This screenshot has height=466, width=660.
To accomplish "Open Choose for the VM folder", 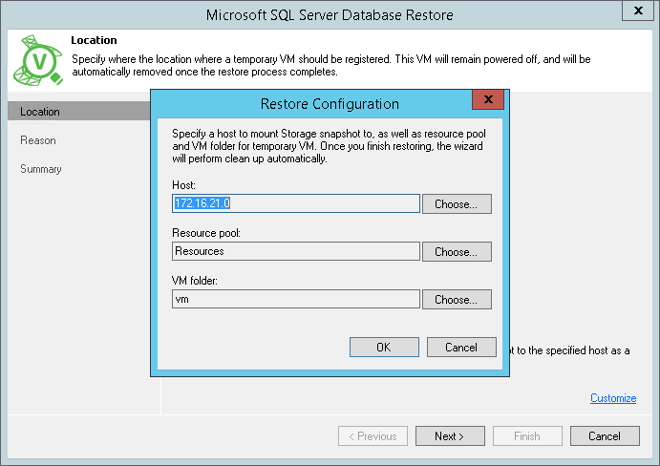I will (457, 299).
